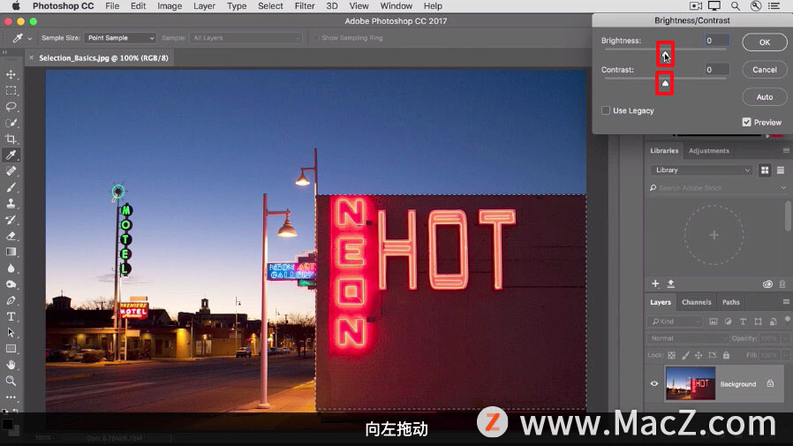Click the Contrast slider handle
Image resolution: width=793 pixels, height=446 pixels.
pos(665,83)
